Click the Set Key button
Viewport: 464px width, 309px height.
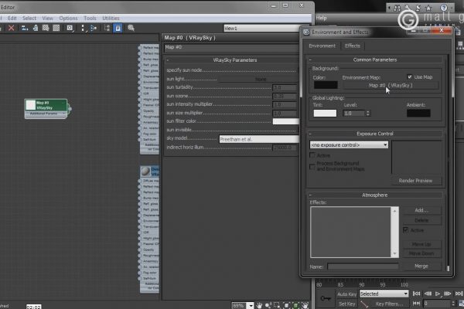pos(346,304)
